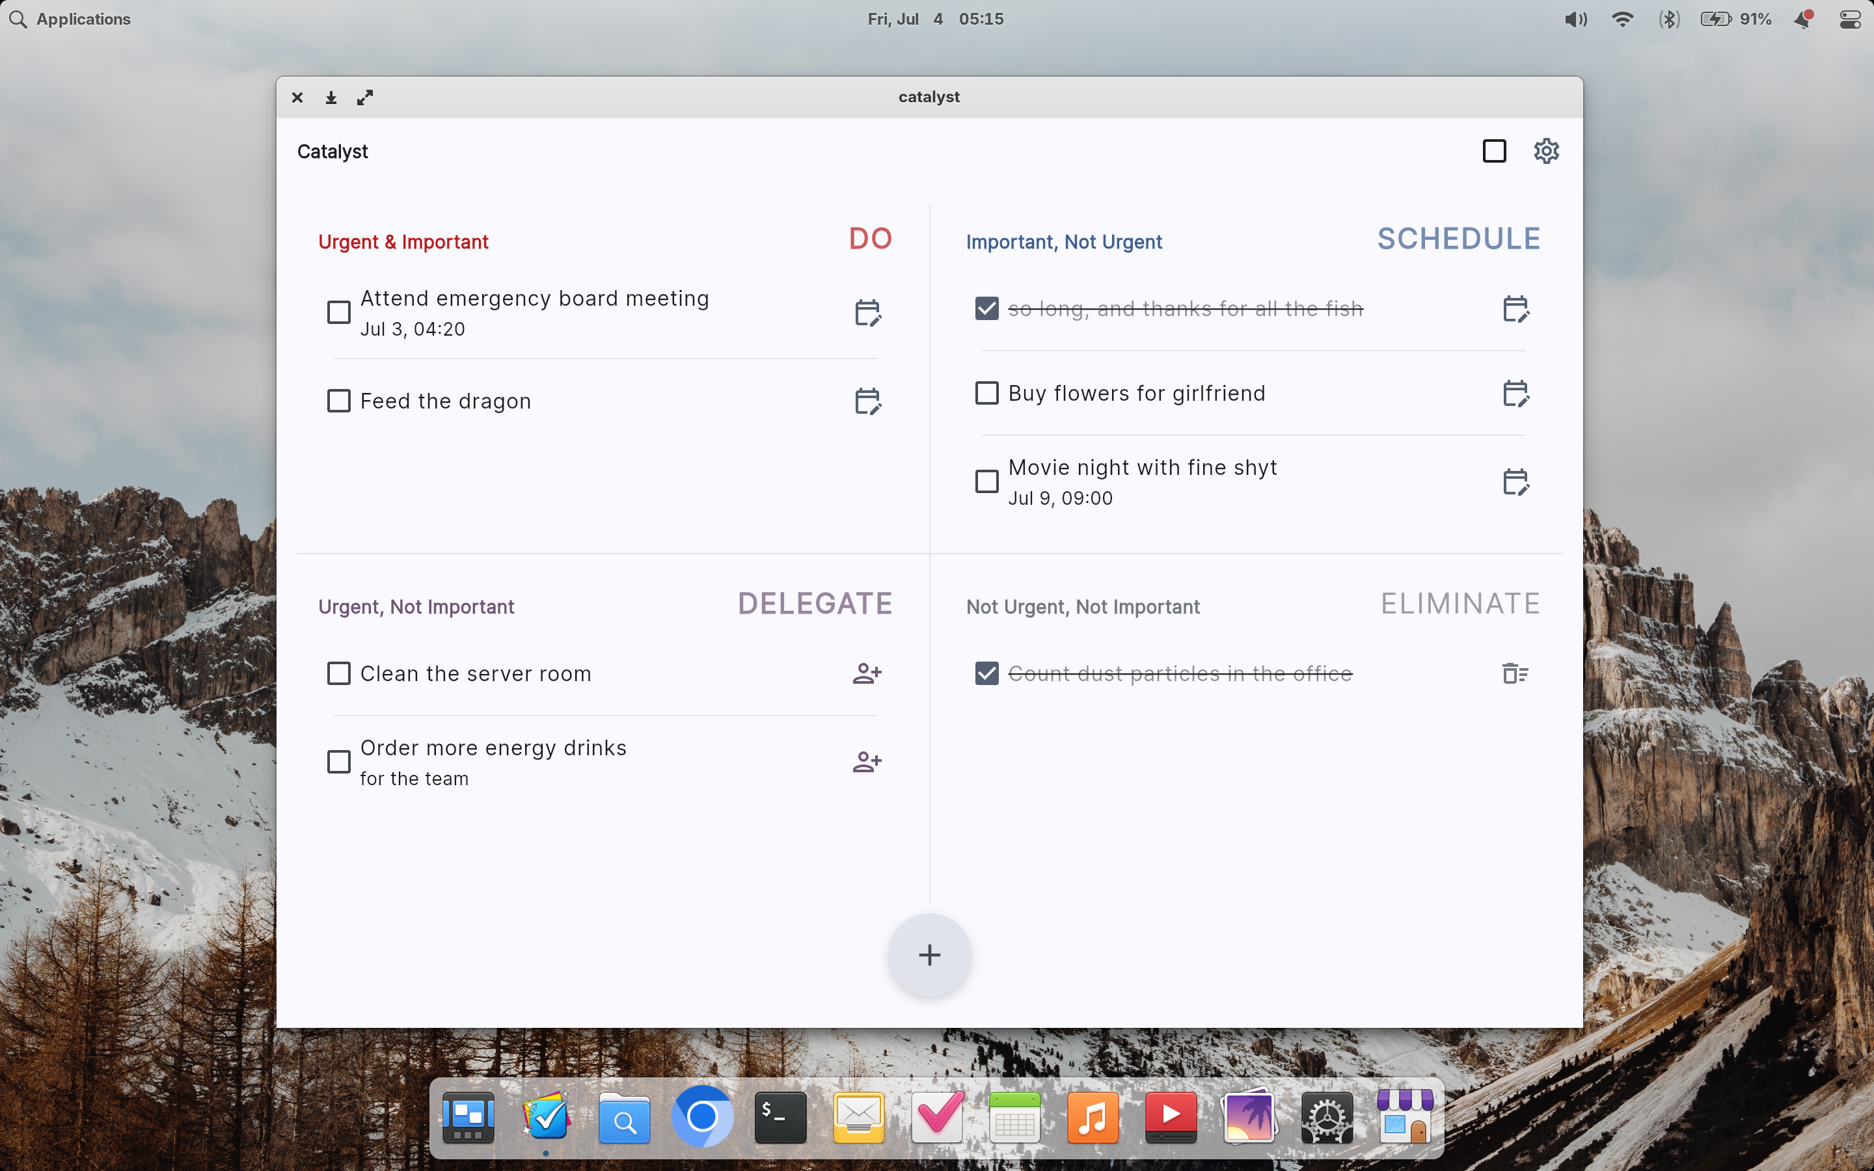The image size is (1874, 1171).
Task: Open the Applications menu
Action: [x=84, y=20]
